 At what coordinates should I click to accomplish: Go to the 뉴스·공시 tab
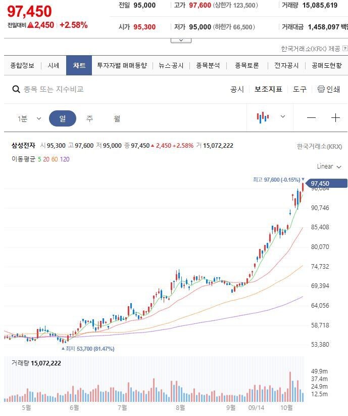click(x=171, y=66)
